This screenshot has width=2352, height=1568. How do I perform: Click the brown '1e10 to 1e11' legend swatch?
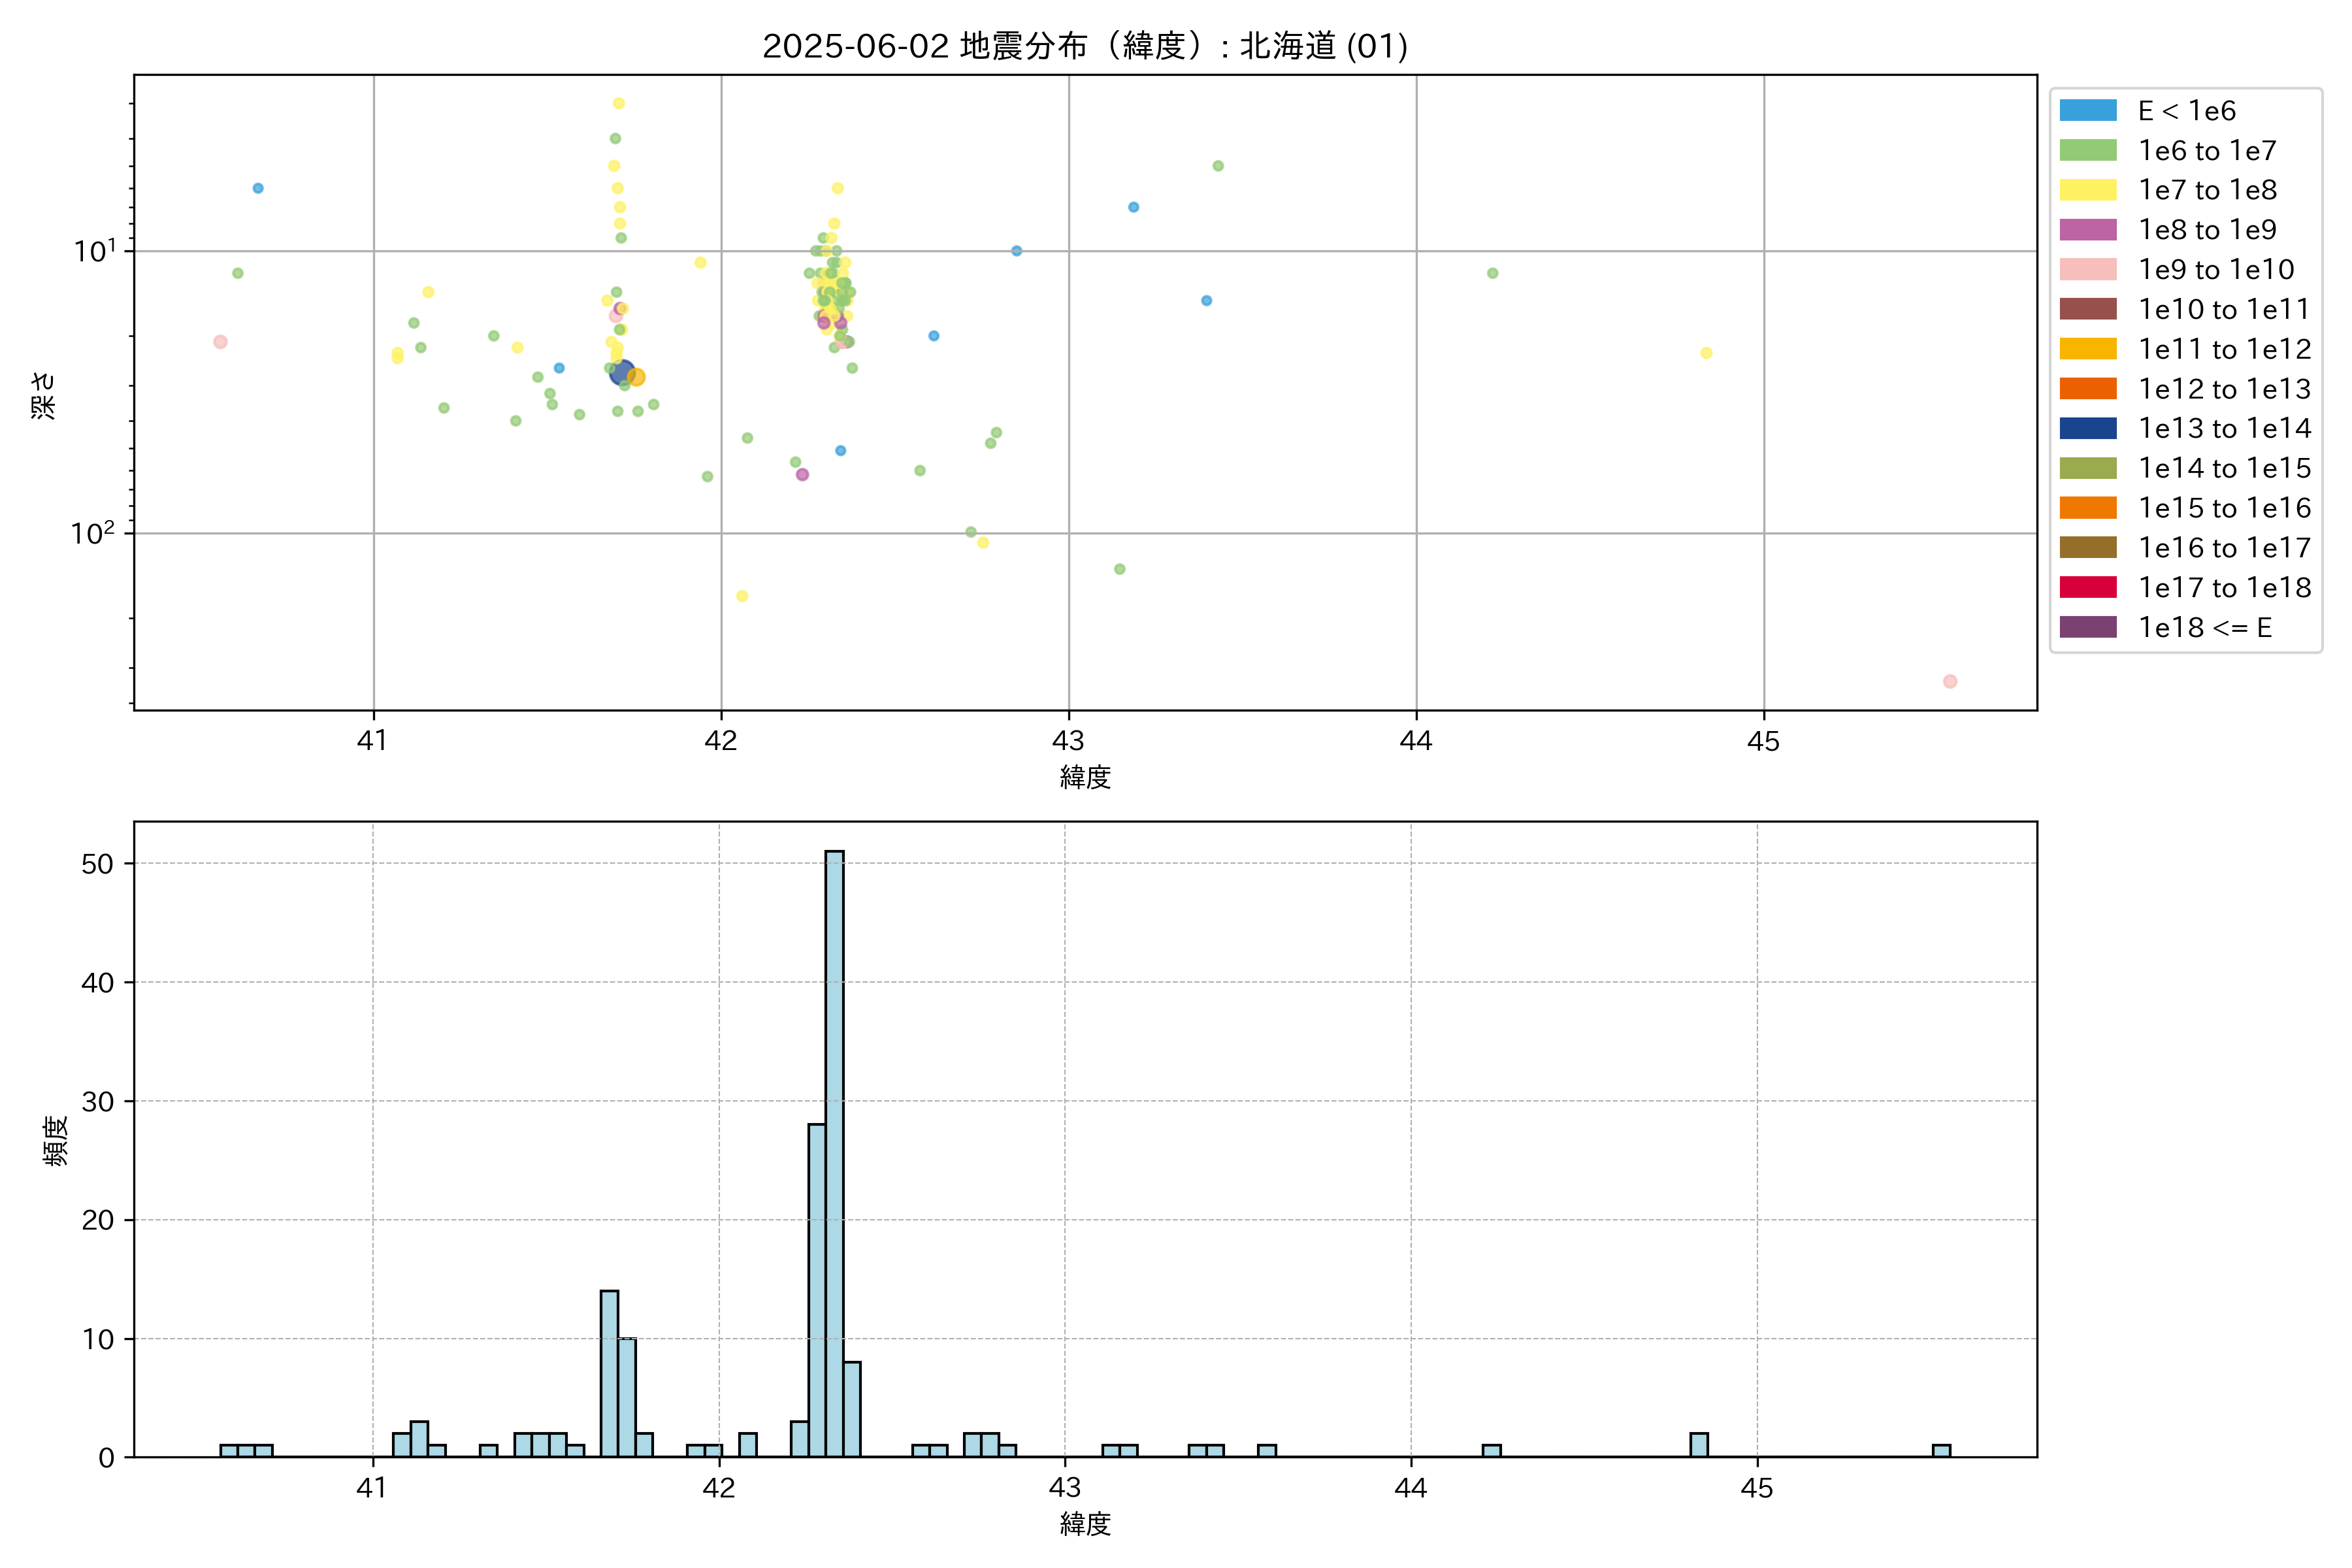(2087, 309)
